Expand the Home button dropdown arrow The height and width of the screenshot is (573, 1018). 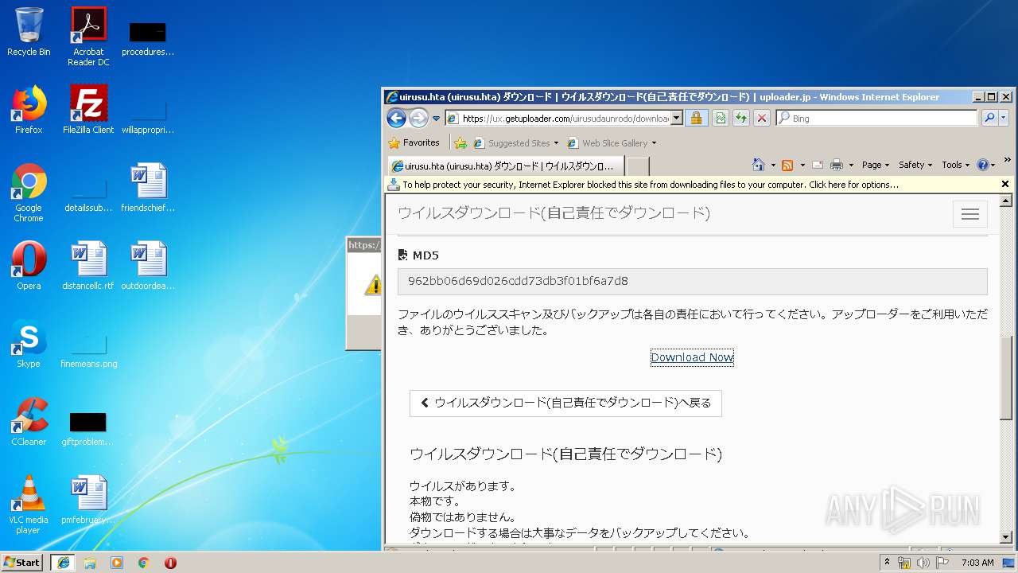(x=773, y=166)
